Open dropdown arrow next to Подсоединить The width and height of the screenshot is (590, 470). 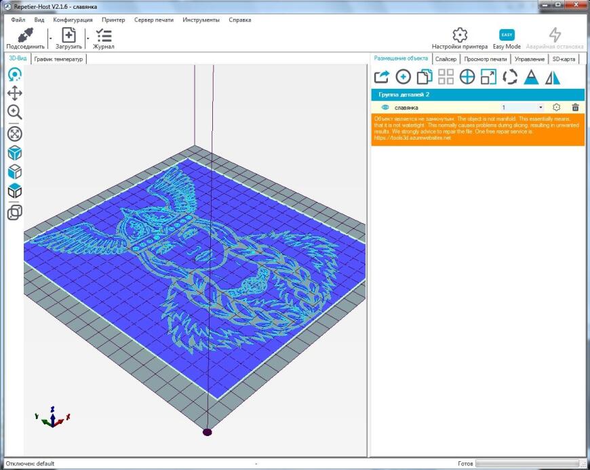[x=50, y=39]
